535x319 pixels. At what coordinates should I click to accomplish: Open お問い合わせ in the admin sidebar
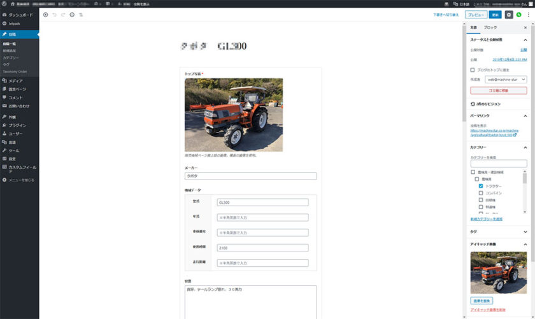click(x=20, y=106)
